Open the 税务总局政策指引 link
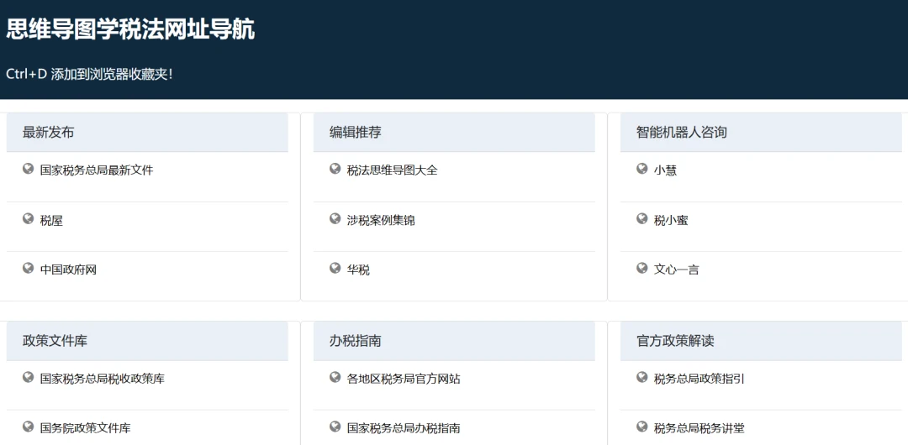Screen dimensions: 908x445 (699, 379)
